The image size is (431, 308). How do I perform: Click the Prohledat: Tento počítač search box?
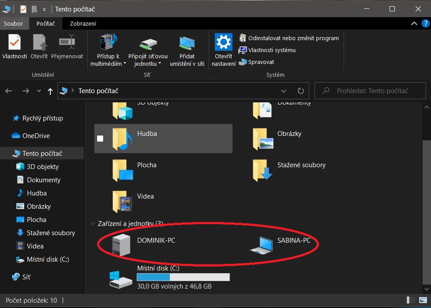pyautogui.click(x=370, y=91)
